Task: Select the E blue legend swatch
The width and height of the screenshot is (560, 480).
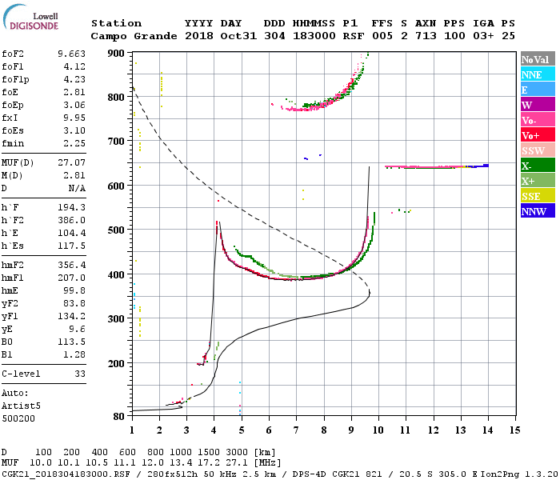Action: (x=538, y=90)
